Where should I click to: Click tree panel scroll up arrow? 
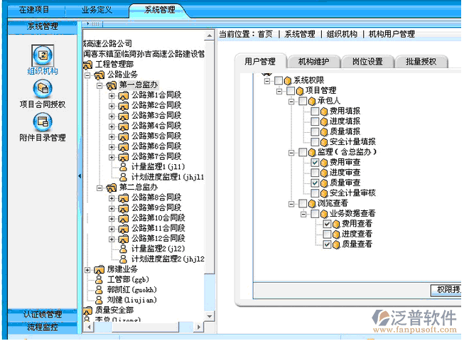coord(209,36)
